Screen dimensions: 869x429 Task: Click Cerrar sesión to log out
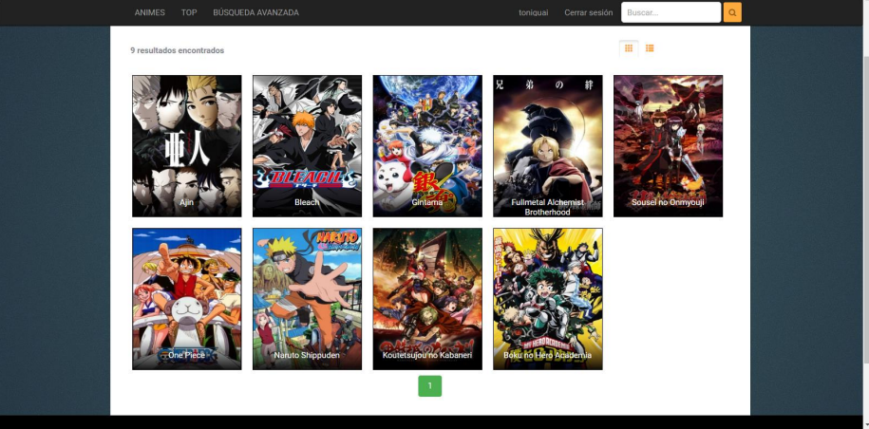pos(589,12)
